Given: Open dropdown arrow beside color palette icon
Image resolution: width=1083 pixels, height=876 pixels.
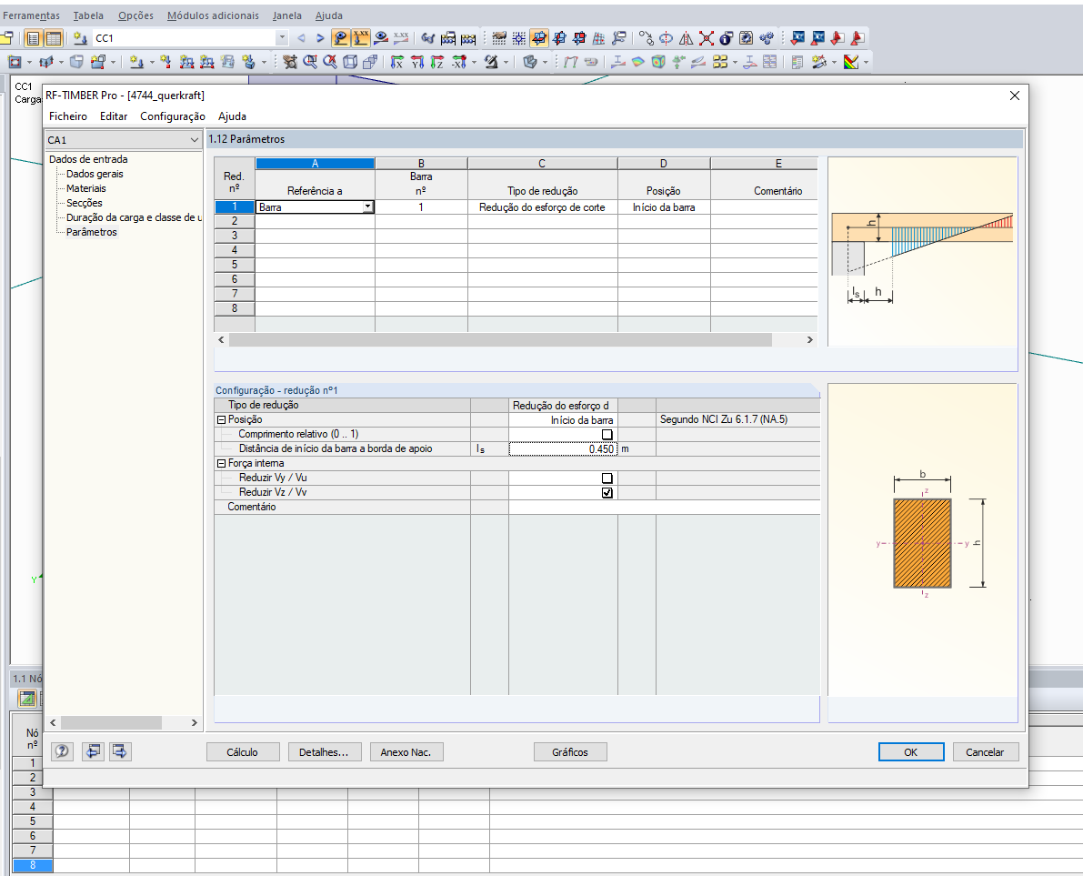Looking at the screenshot, I should [866, 63].
